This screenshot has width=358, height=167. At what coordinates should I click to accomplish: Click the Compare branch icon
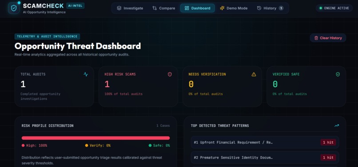155,8
